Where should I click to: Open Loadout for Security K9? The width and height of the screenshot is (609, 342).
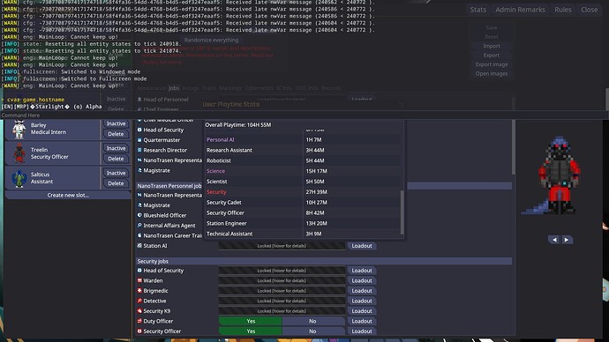pyautogui.click(x=362, y=310)
